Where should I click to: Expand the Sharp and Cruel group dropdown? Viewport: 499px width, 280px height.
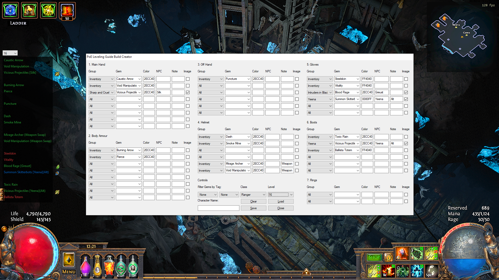(101, 92)
